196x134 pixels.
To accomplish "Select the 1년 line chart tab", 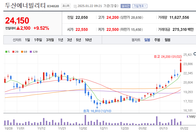I will click(x=60, y=40).
